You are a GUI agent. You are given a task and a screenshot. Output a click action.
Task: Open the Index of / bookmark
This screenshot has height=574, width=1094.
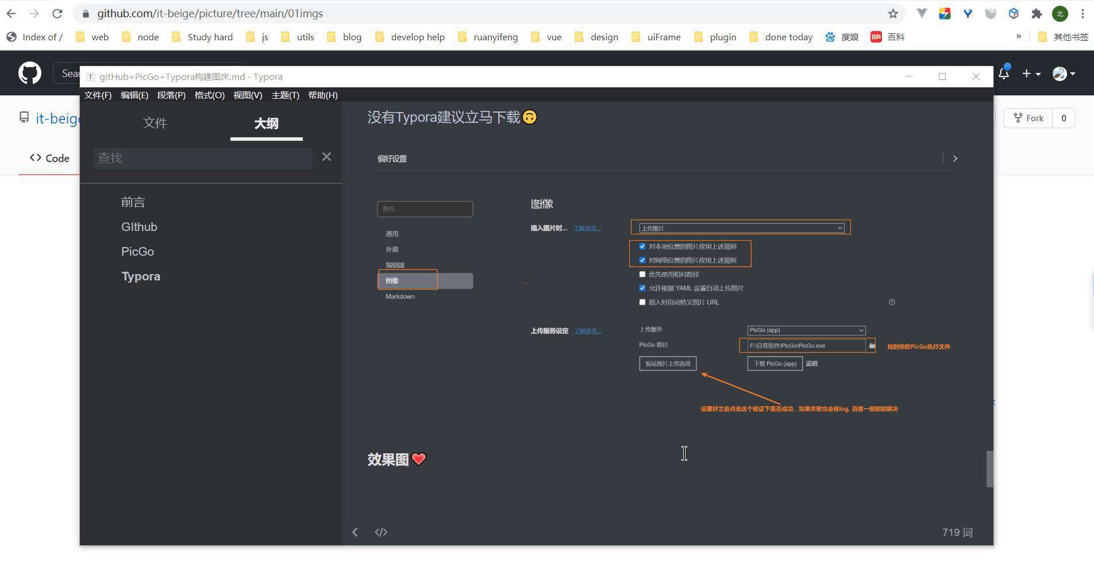click(x=34, y=37)
